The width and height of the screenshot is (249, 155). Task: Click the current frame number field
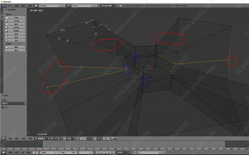click(86, 153)
